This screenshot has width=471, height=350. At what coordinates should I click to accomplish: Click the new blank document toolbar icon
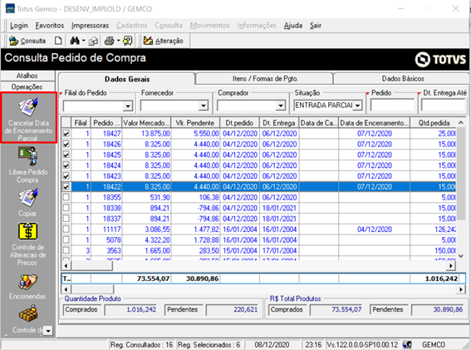(x=58, y=41)
